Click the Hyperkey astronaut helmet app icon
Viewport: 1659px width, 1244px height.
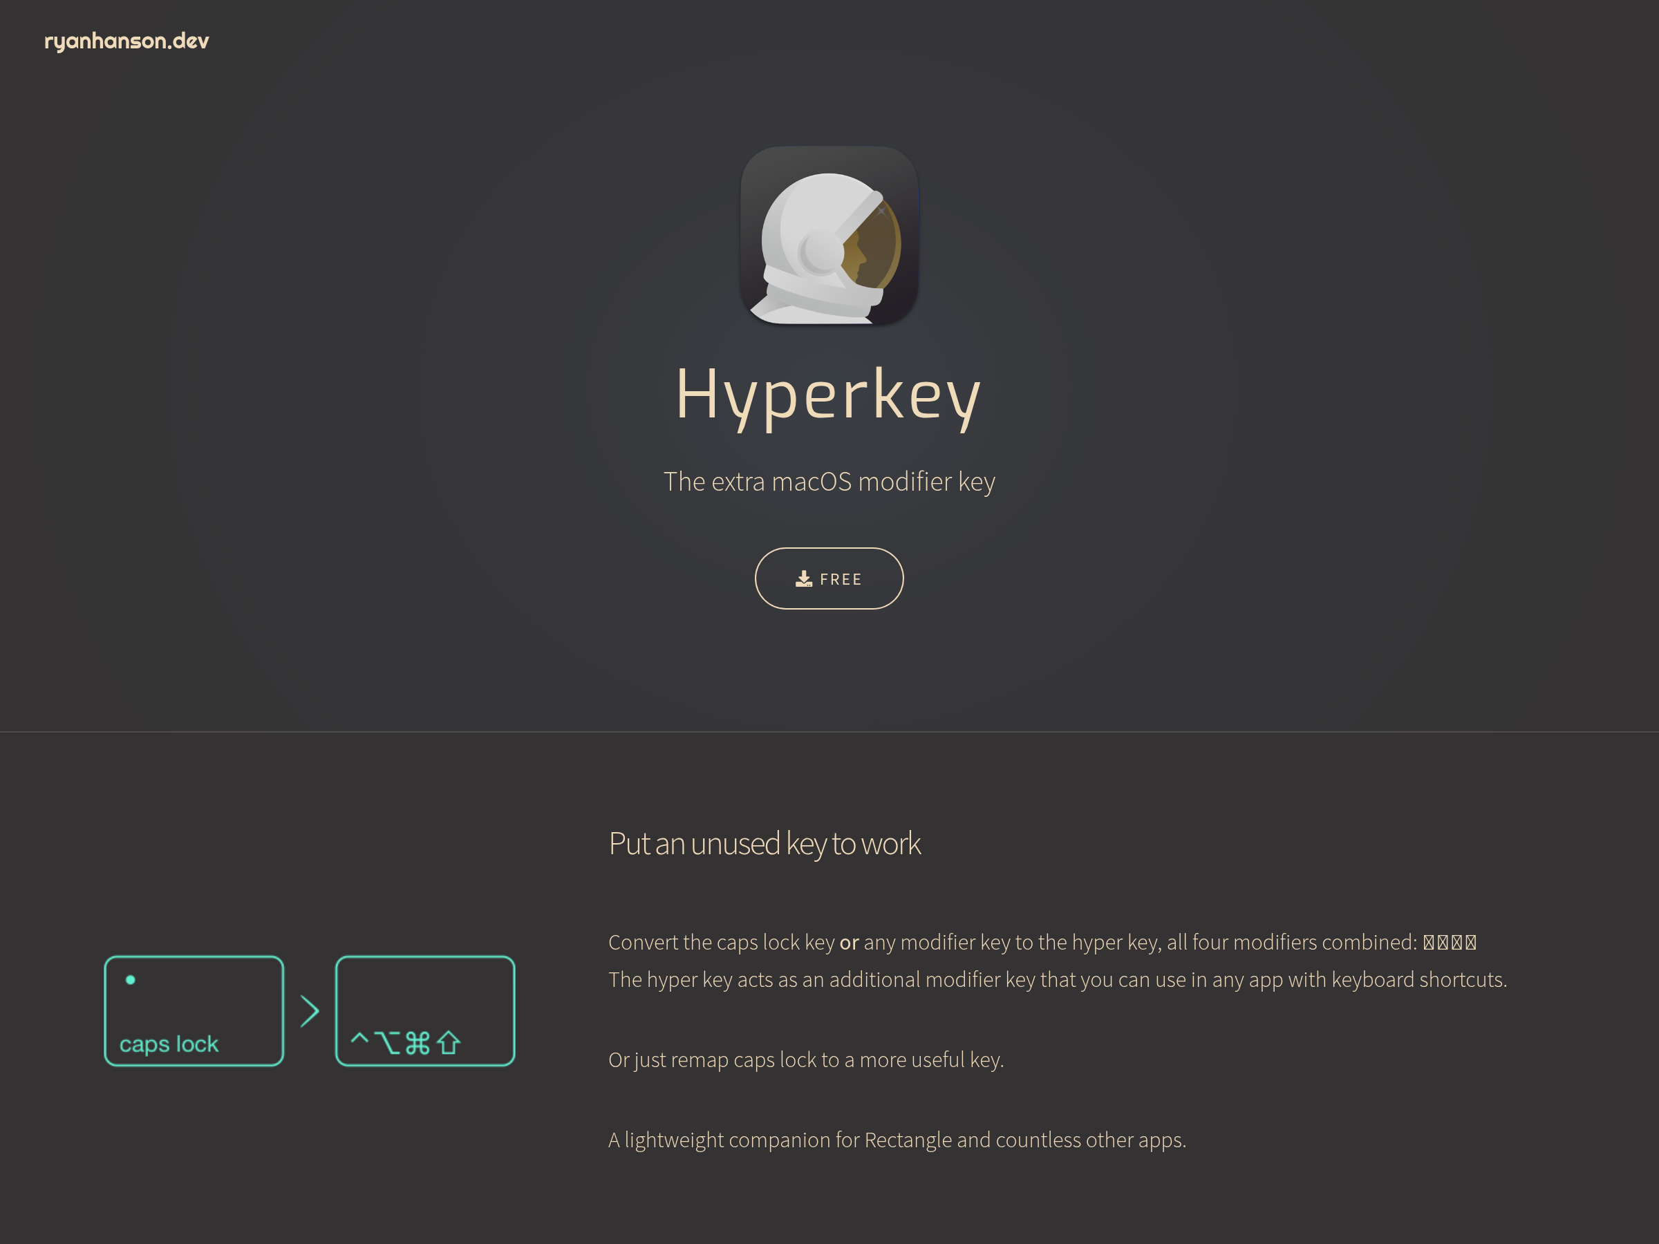point(829,236)
